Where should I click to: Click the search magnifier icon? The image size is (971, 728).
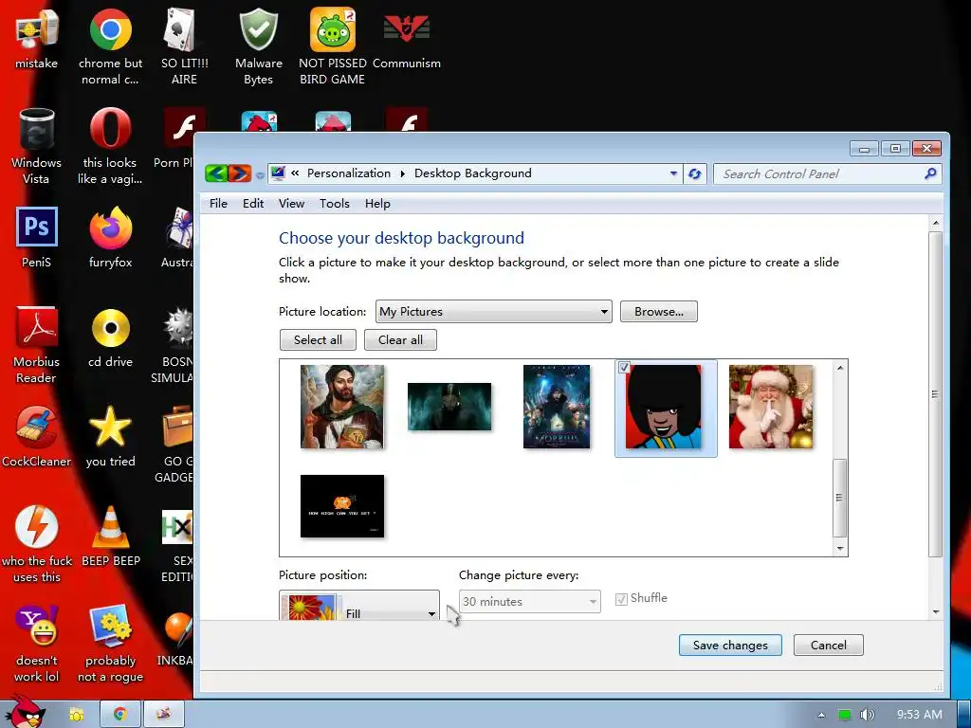[x=930, y=173]
